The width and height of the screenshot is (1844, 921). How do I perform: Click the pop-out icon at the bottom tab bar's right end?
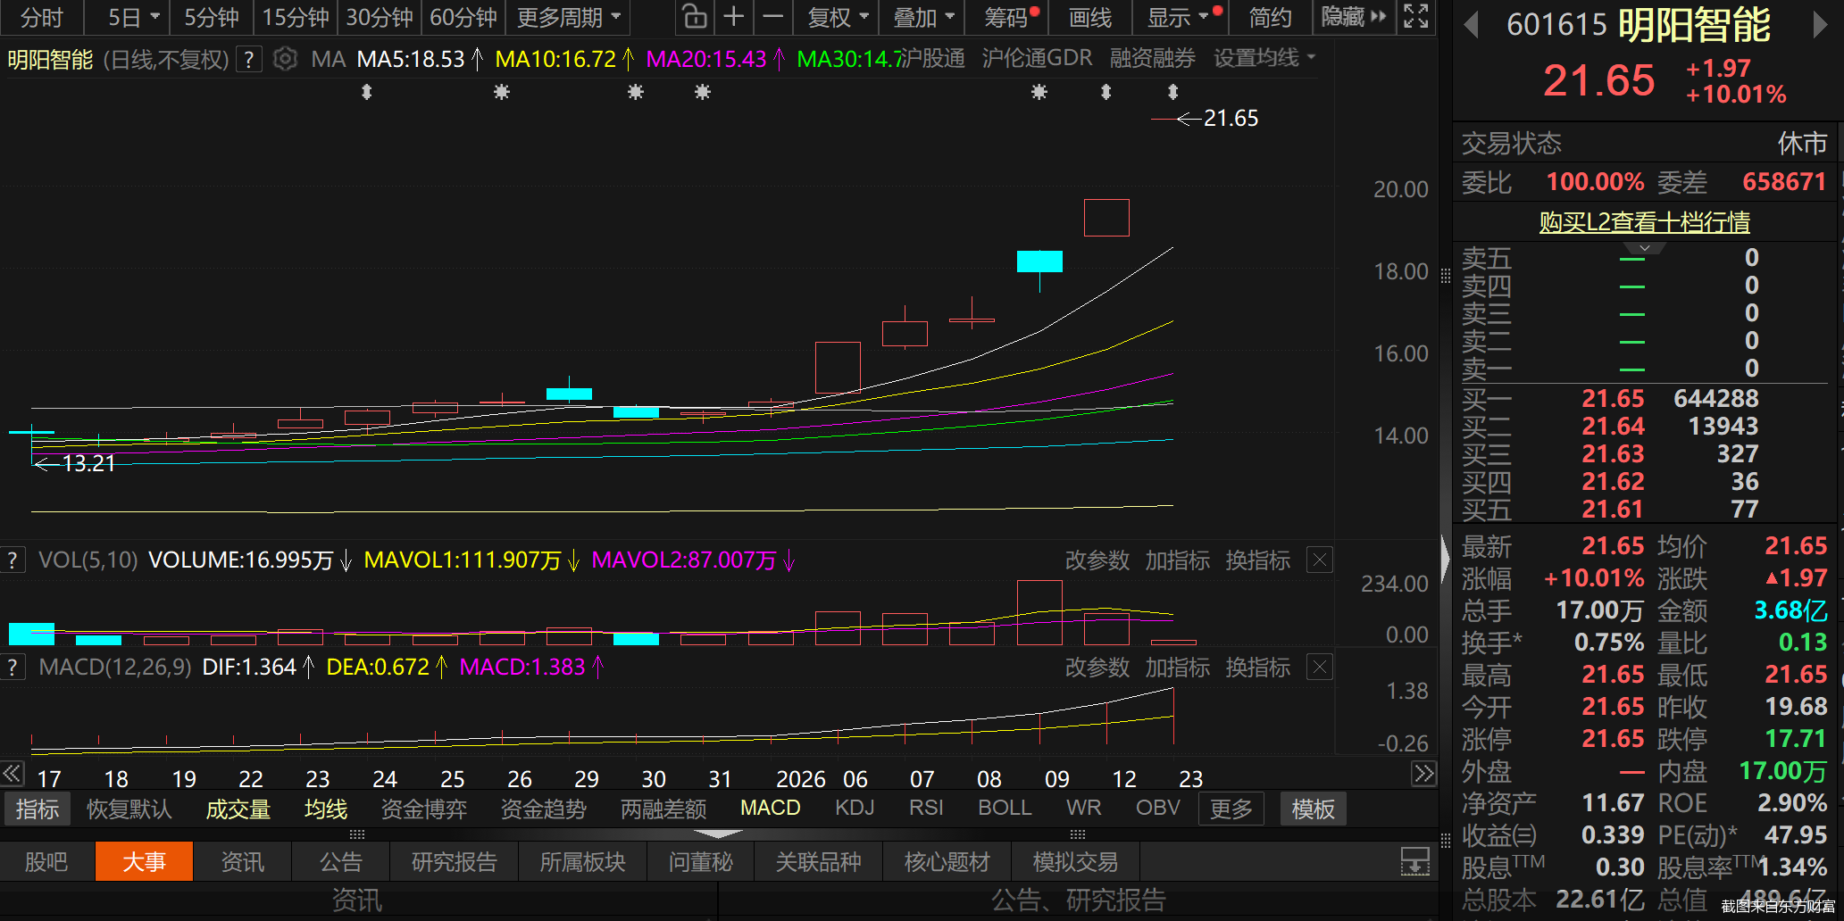(1415, 862)
